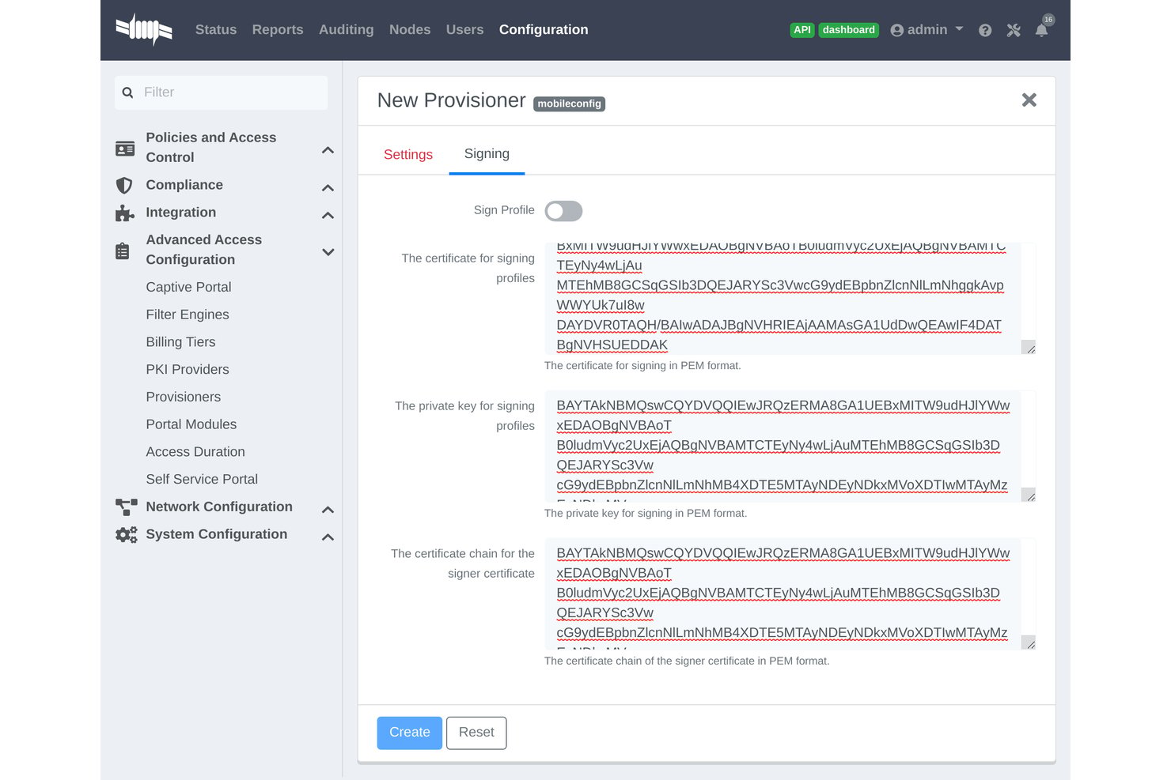1171x780 pixels.
Task: Select the Signing tab
Action: click(x=487, y=154)
